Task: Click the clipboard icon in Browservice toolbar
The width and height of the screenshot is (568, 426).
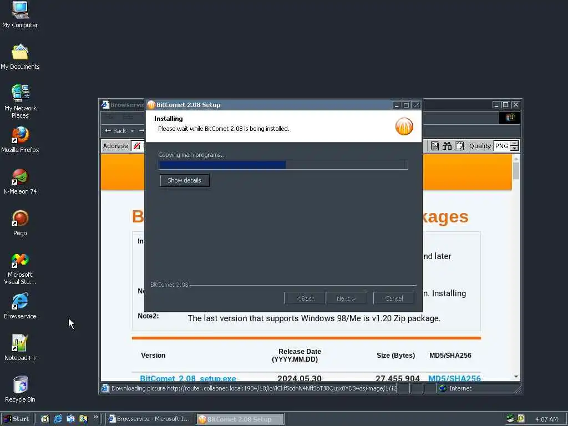Action: tap(459, 146)
